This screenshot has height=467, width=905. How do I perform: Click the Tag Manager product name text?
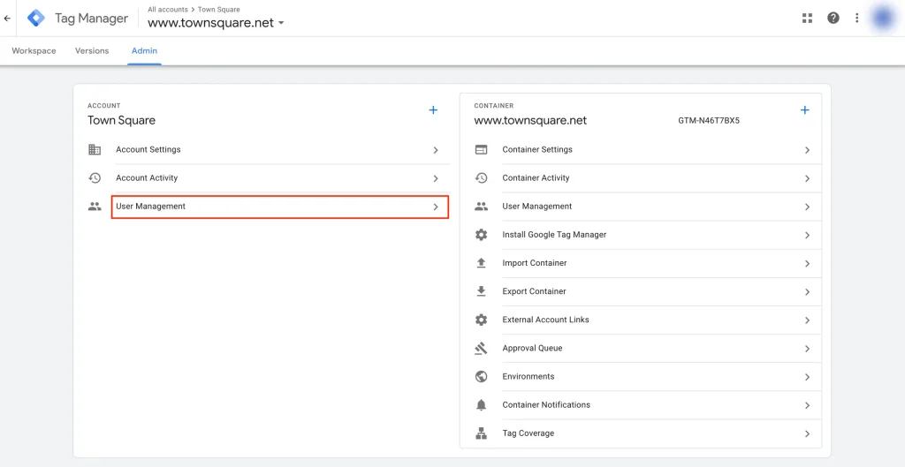(91, 18)
